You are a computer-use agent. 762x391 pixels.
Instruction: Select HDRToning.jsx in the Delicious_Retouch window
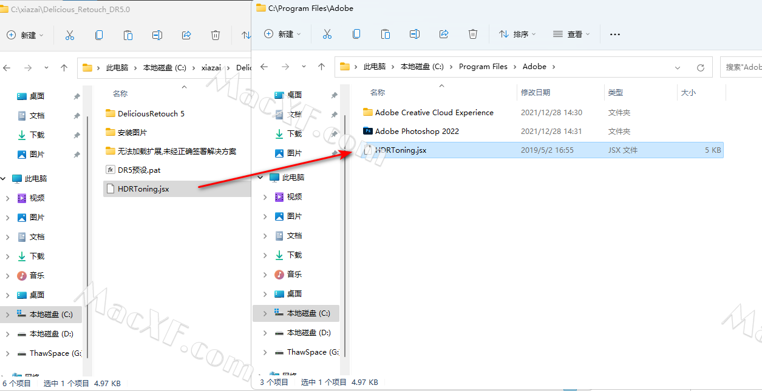coord(176,189)
